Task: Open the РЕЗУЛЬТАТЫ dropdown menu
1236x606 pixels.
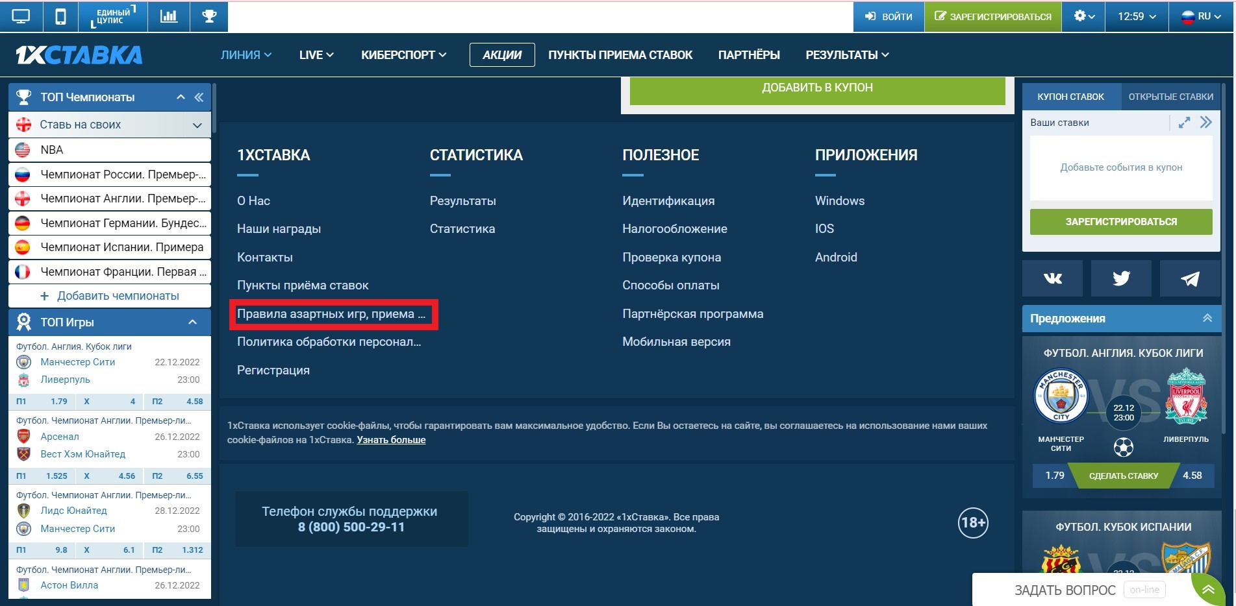Action: point(847,55)
